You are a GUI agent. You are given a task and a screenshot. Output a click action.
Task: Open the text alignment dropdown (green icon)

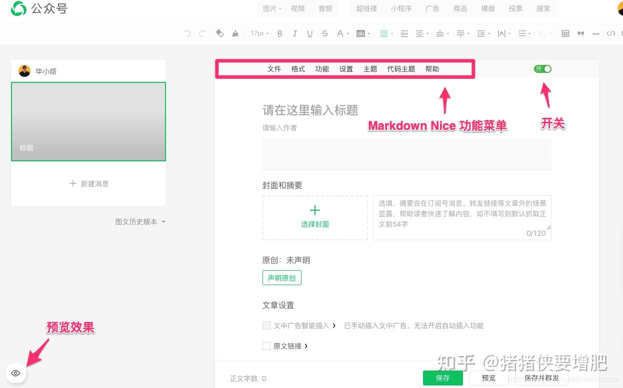pos(386,33)
